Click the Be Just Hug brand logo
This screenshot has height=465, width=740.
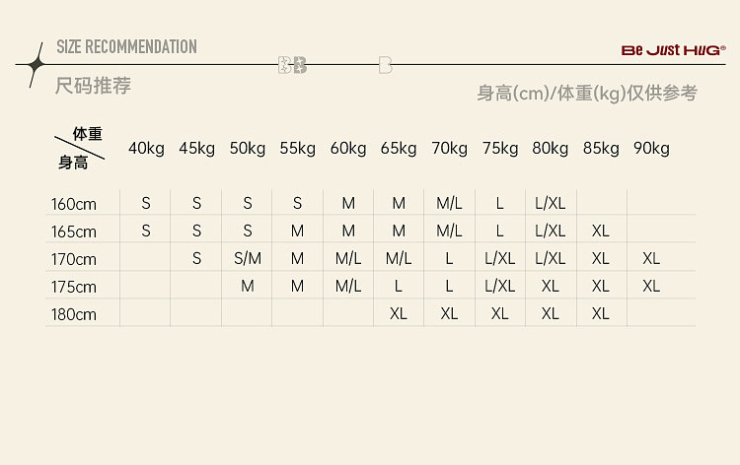click(x=674, y=49)
